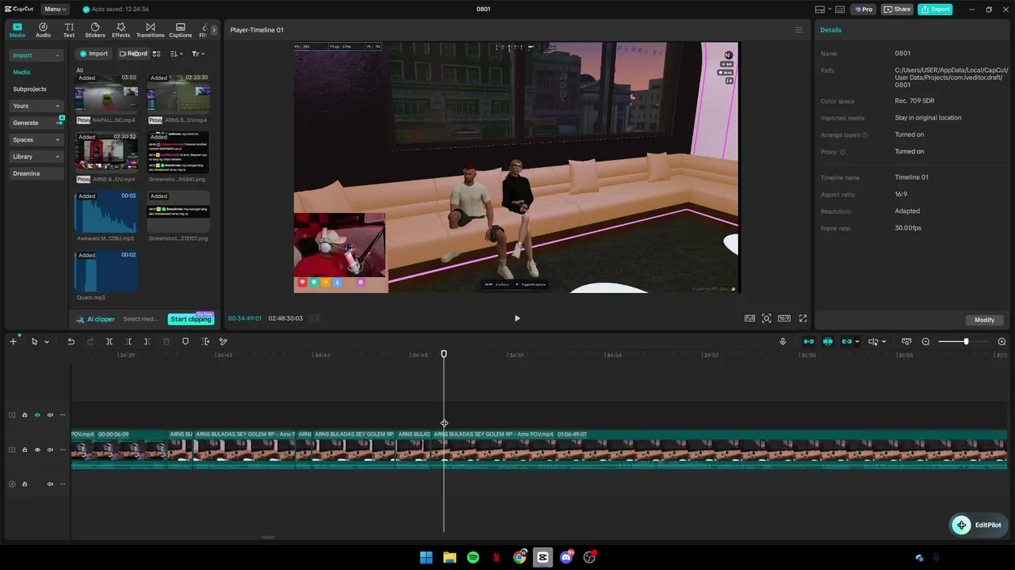Add a marker with the shield icon
1015x570 pixels.
(x=186, y=341)
